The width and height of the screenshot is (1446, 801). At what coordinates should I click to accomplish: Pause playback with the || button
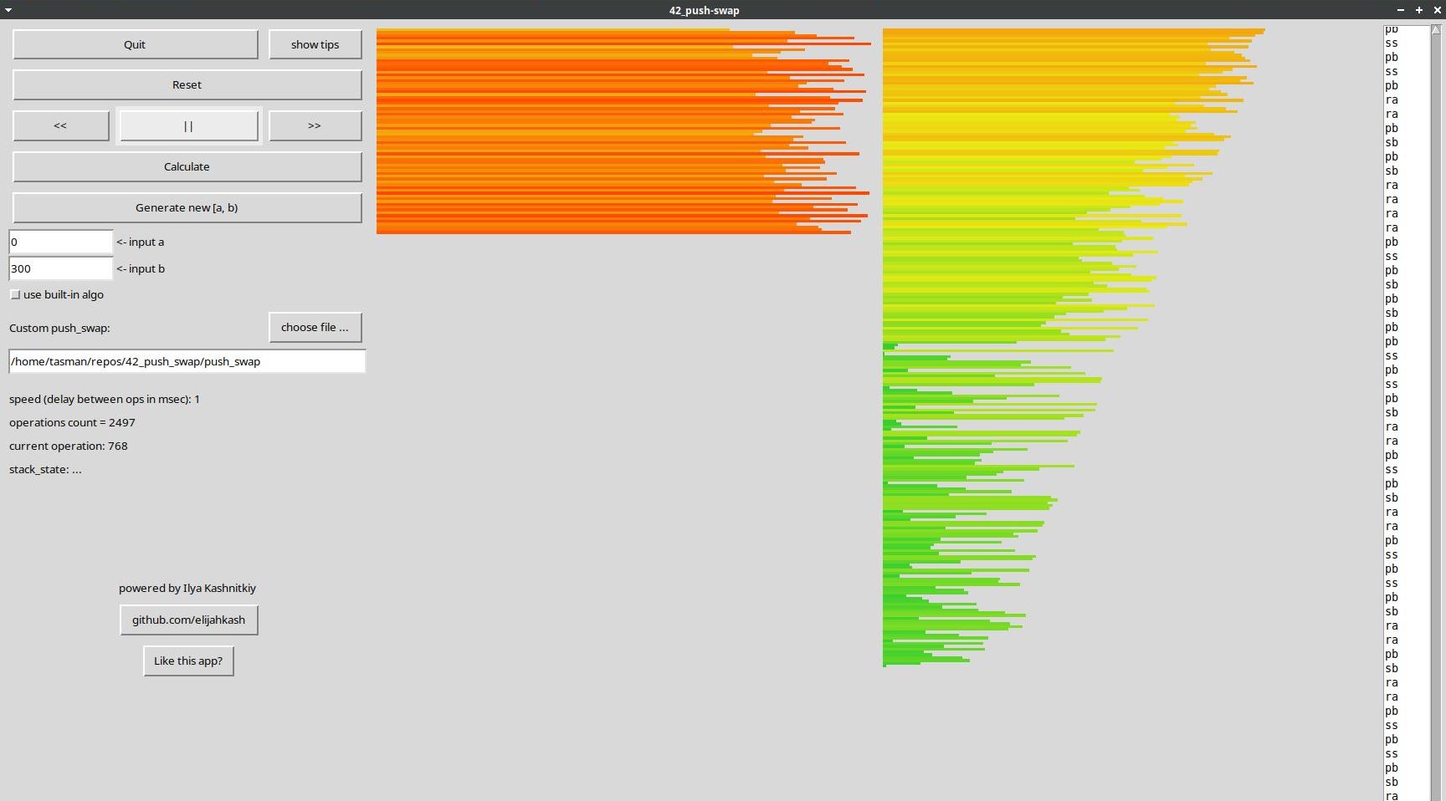click(188, 125)
